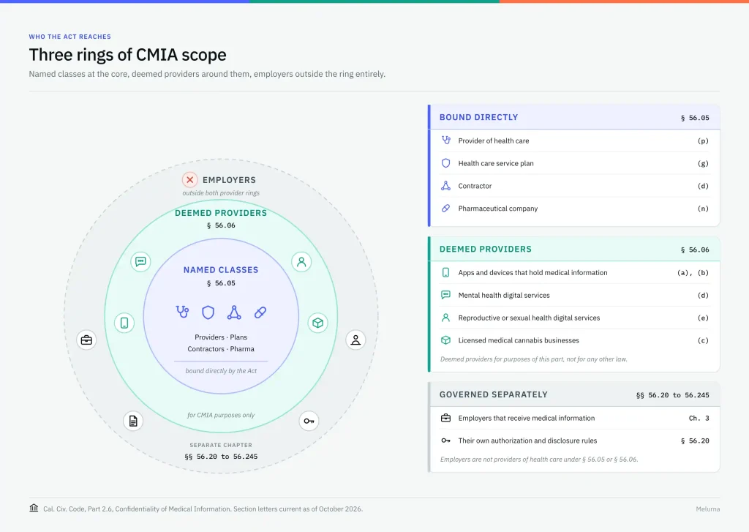Click '§ 56.05' in the Bound Directly header

click(x=695, y=118)
